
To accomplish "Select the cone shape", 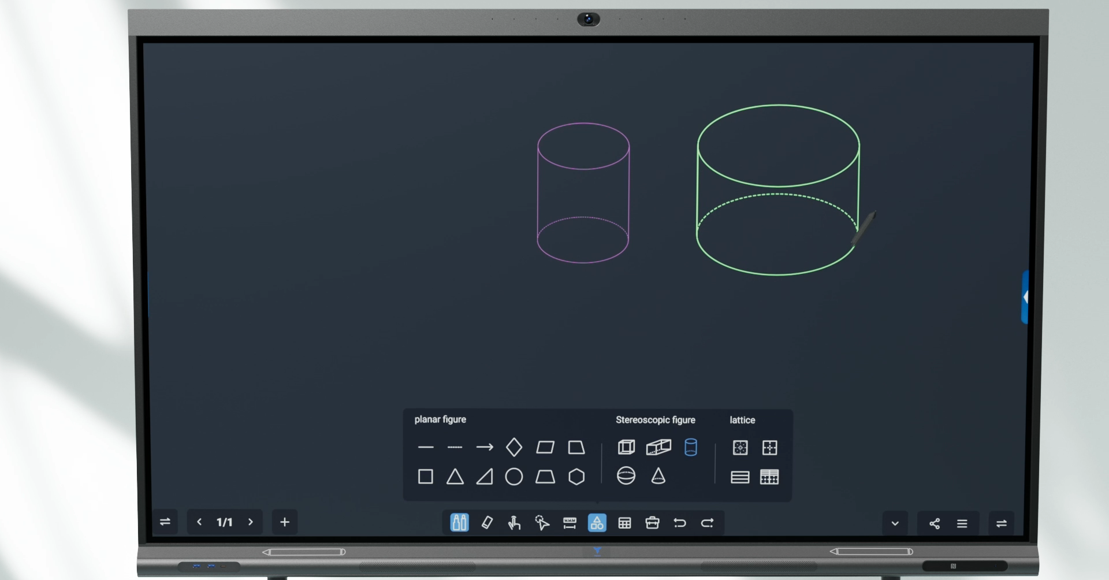I will click(x=658, y=476).
